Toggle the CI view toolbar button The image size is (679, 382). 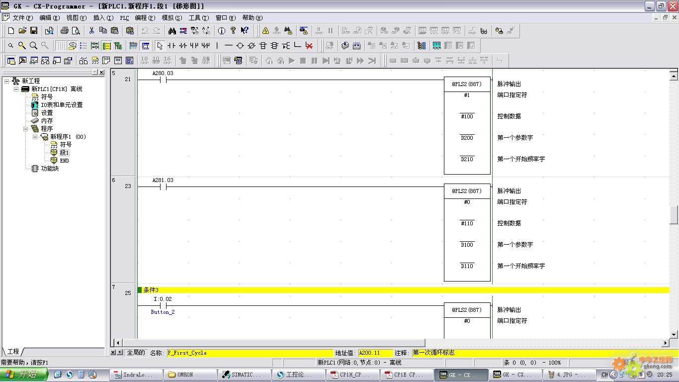click(x=145, y=46)
